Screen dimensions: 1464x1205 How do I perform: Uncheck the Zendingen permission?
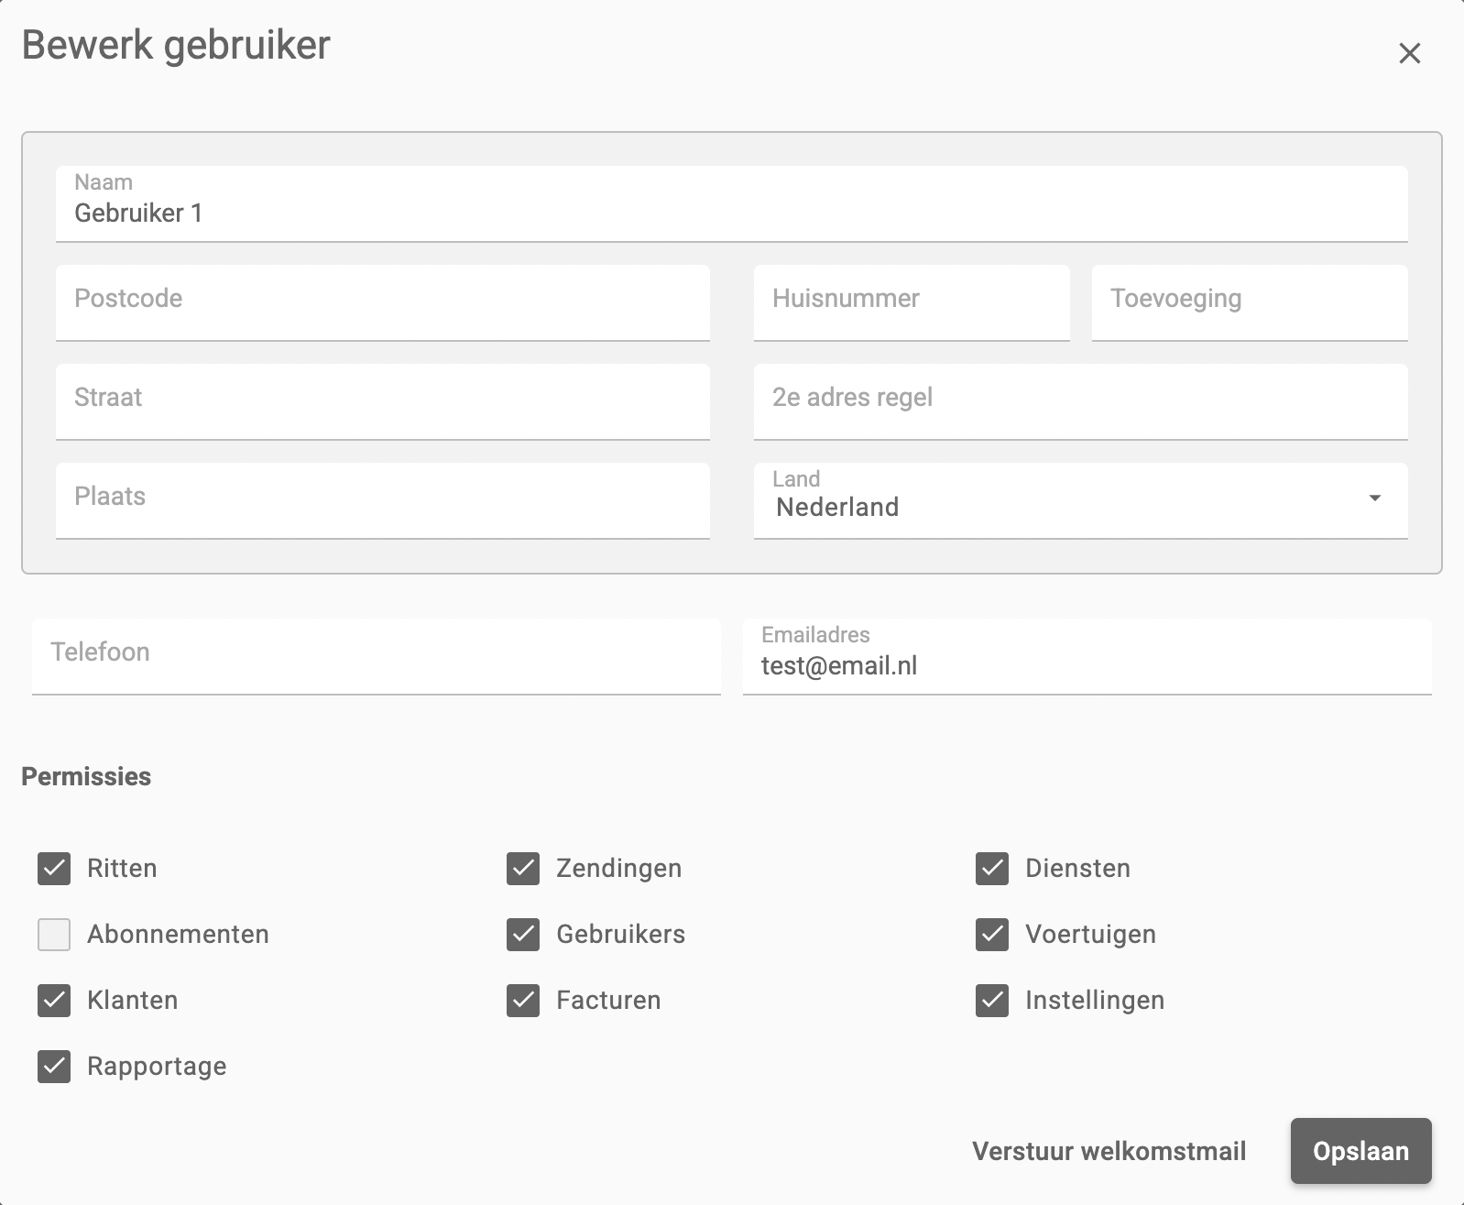click(x=523, y=868)
